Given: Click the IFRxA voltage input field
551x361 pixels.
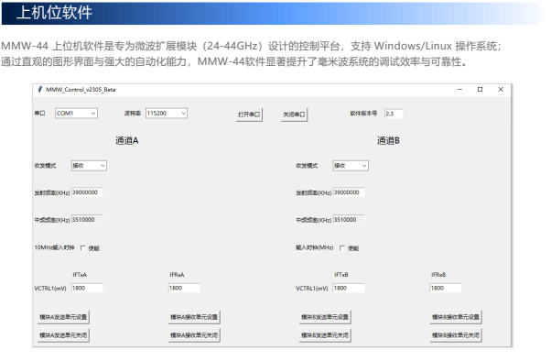Looking at the screenshot, I should coord(184,289).
